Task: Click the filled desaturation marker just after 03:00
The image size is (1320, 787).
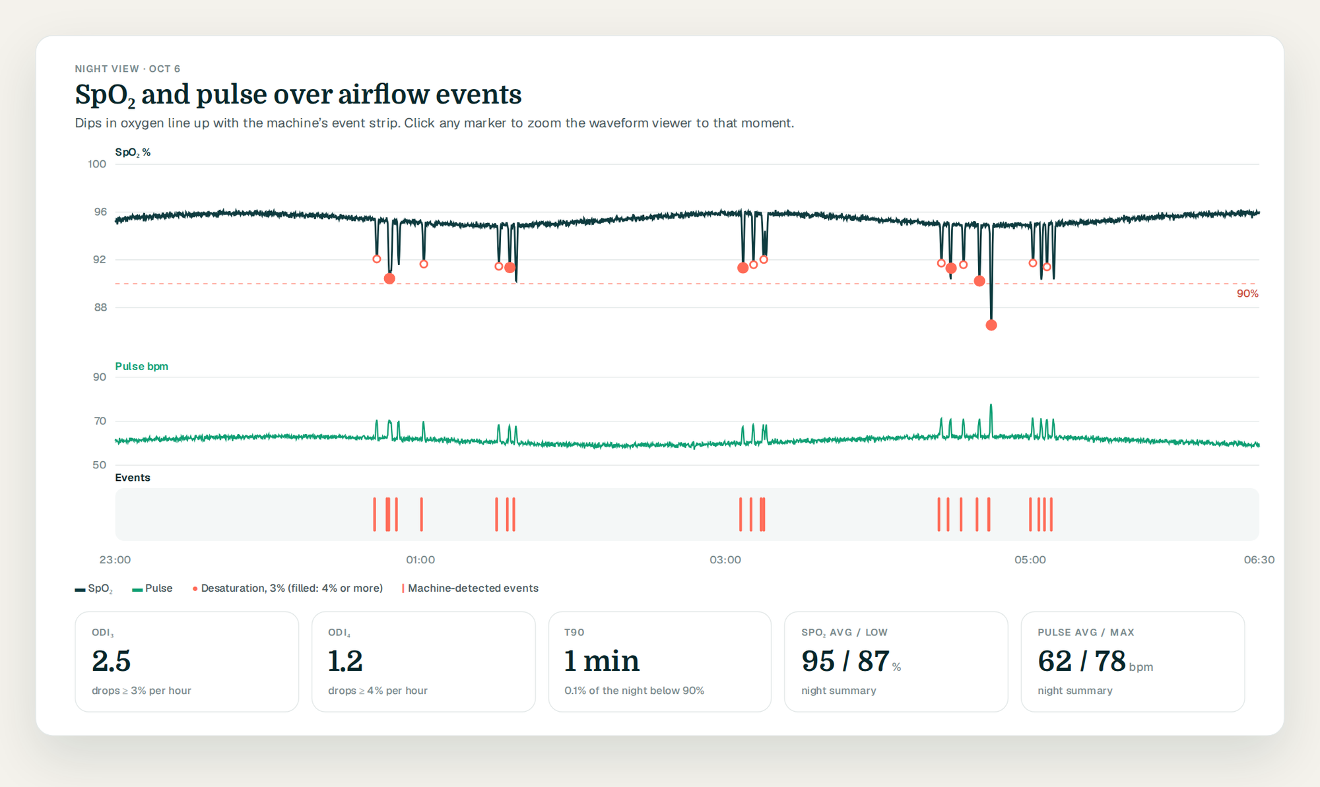Action: [x=743, y=267]
